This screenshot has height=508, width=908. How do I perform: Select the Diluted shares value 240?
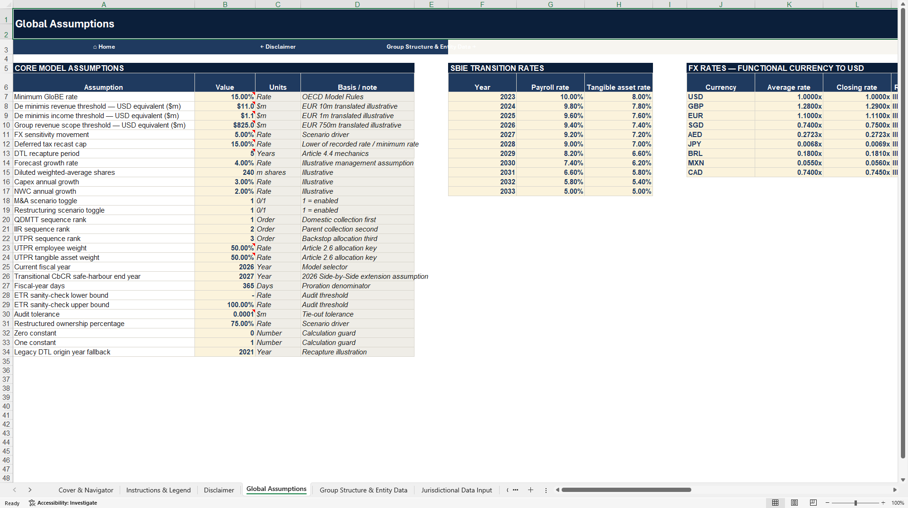pos(225,172)
